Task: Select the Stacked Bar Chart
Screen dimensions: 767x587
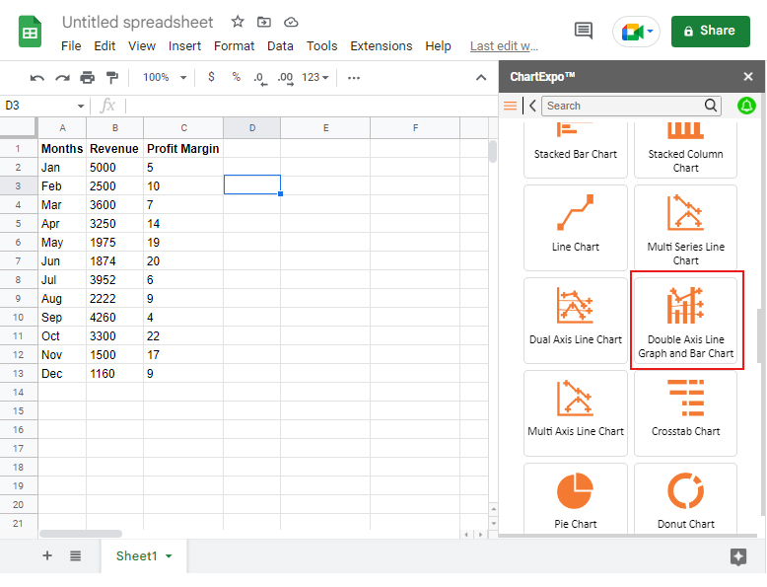Action: pyautogui.click(x=576, y=149)
